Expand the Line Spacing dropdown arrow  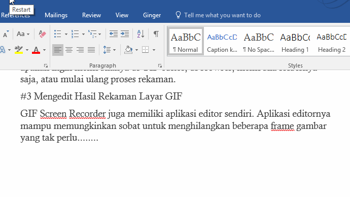coord(114,50)
